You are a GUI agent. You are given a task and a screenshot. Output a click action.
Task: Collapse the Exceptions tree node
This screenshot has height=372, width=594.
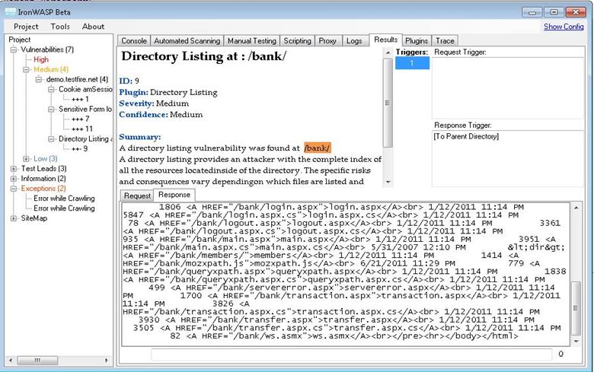14,188
